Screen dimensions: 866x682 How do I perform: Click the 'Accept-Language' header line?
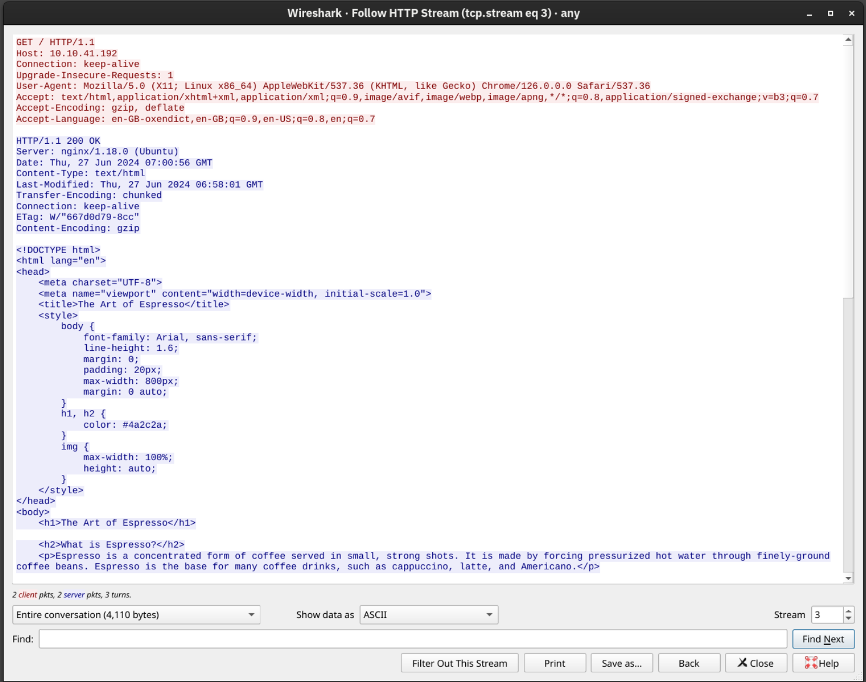pyautogui.click(x=196, y=119)
